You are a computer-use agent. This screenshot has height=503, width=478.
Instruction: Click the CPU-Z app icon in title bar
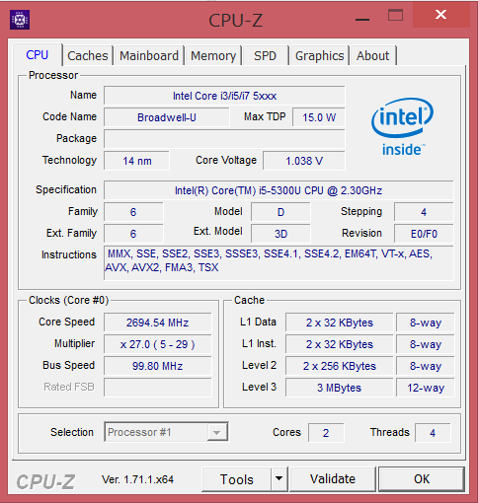tap(20, 20)
